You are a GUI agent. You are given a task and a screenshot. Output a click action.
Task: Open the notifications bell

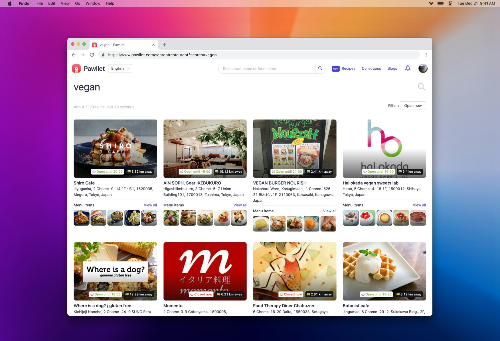click(408, 68)
